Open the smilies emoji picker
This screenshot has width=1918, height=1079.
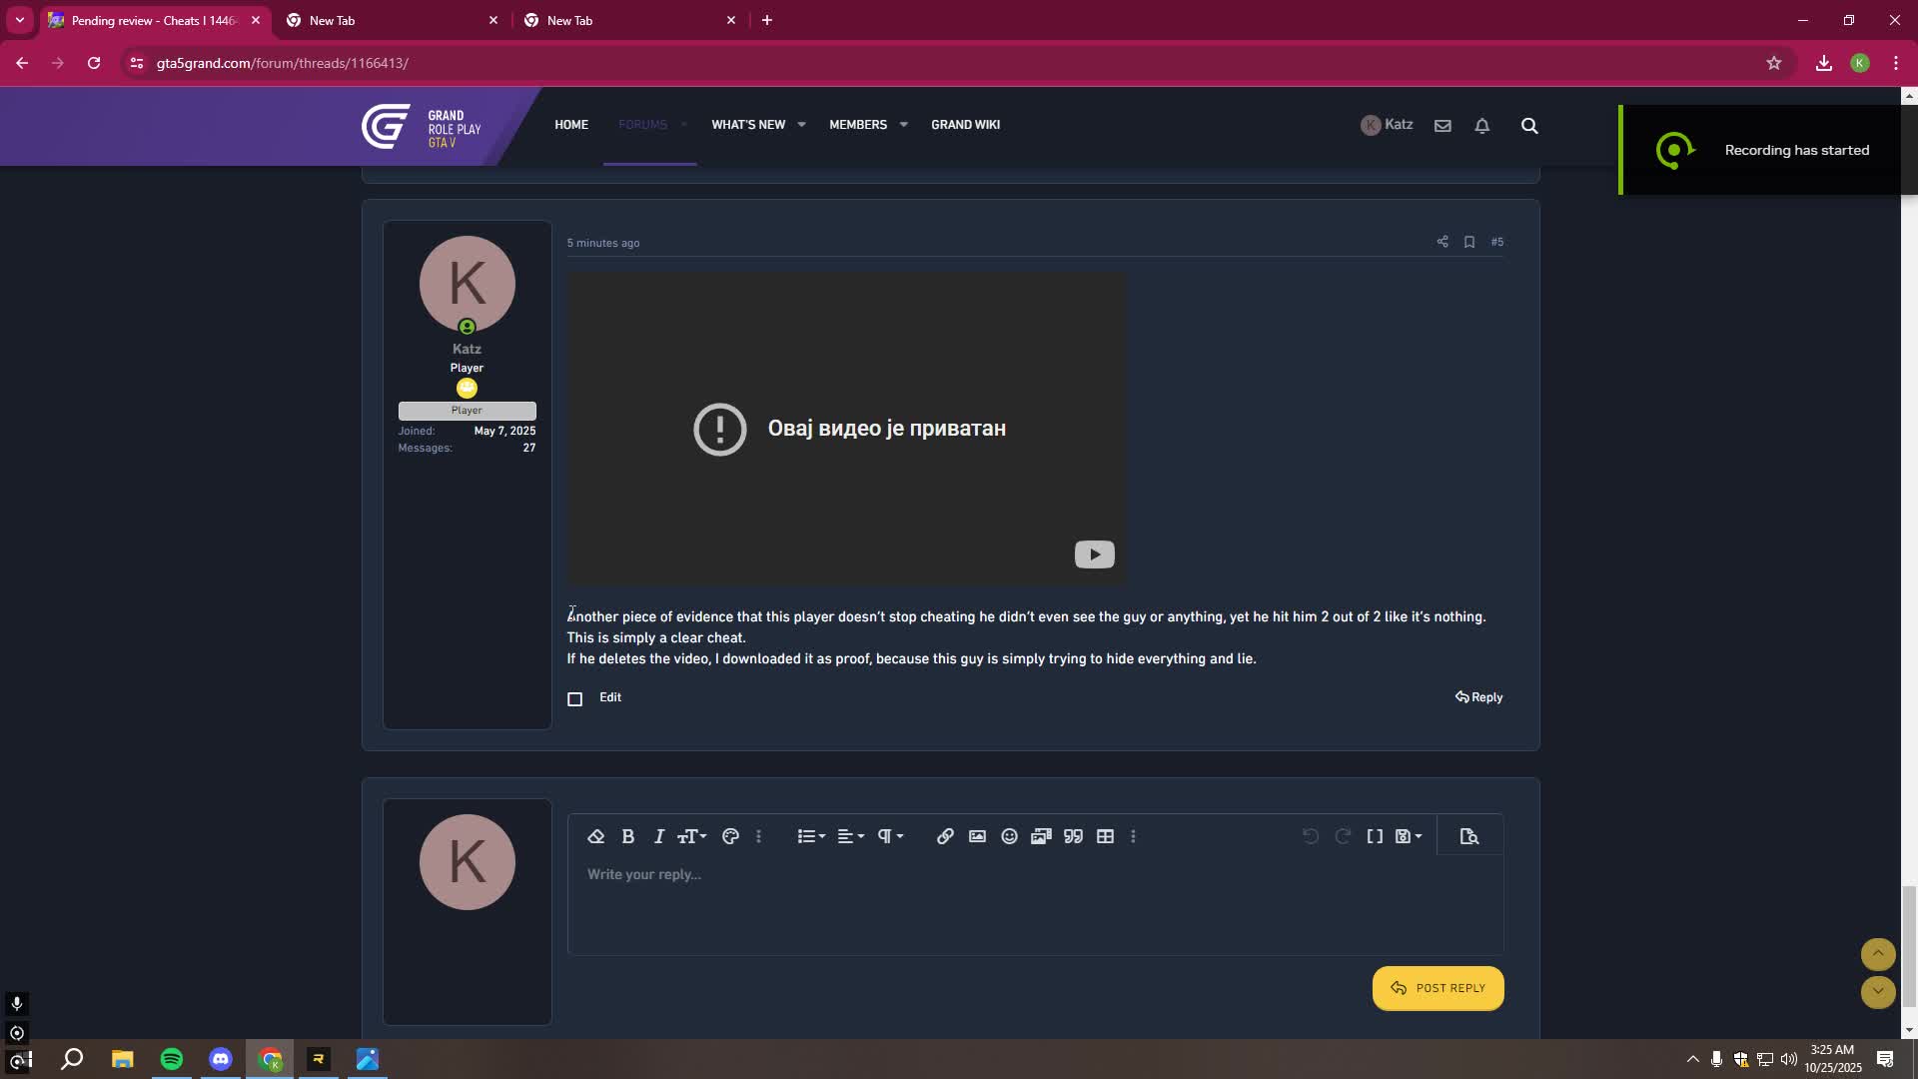click(x=1009, y=837)
